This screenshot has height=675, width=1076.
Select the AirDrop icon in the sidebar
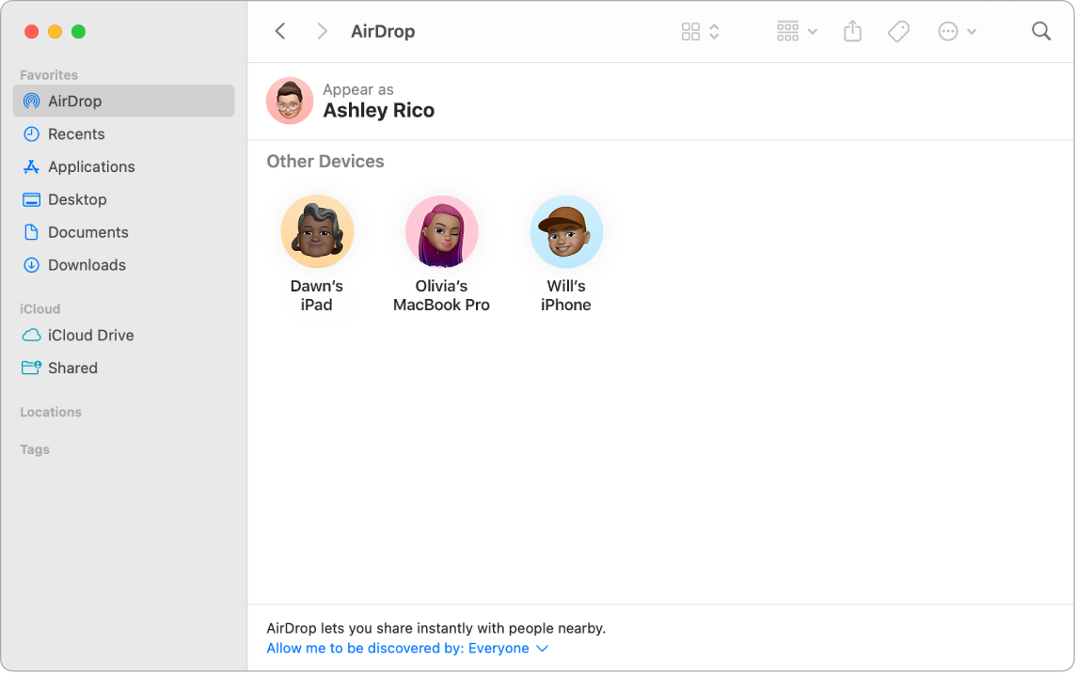32,101
